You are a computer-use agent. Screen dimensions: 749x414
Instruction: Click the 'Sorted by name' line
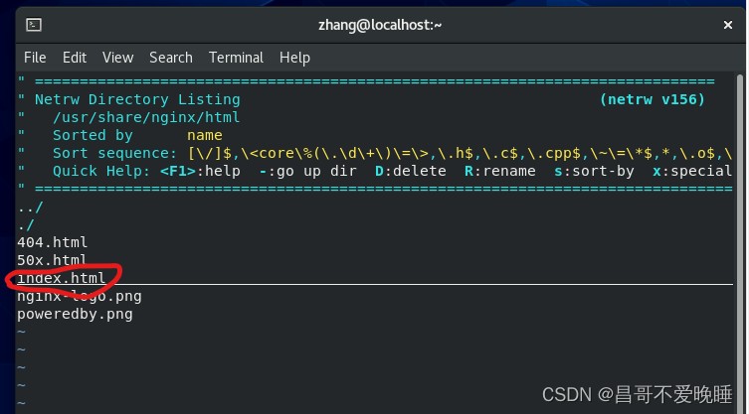(137, 135)
